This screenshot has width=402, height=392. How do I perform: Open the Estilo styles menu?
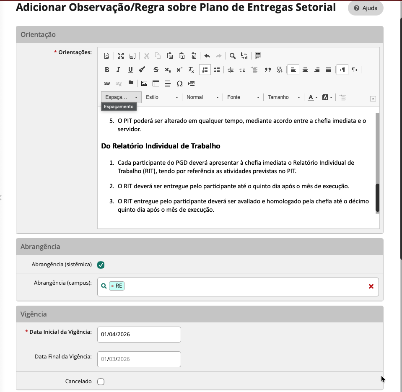(162, 97)
